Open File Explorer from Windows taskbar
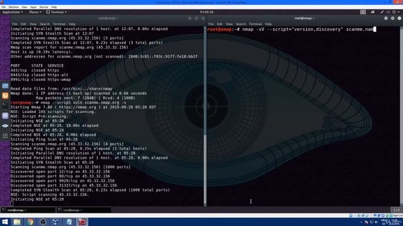The height and width of the screenshot is (226, 403). tap(17, 222)
